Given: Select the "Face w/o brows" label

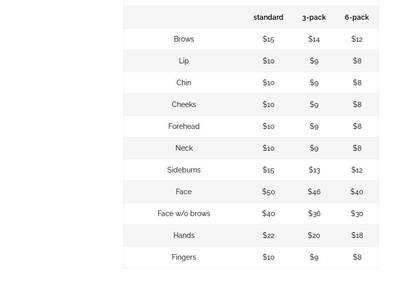Looking at the screenshot, I should [184, 214].
